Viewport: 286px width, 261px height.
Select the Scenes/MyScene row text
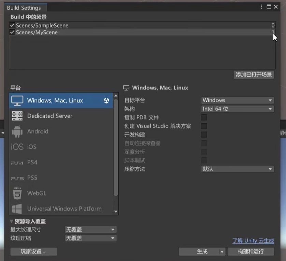[37, 32]
